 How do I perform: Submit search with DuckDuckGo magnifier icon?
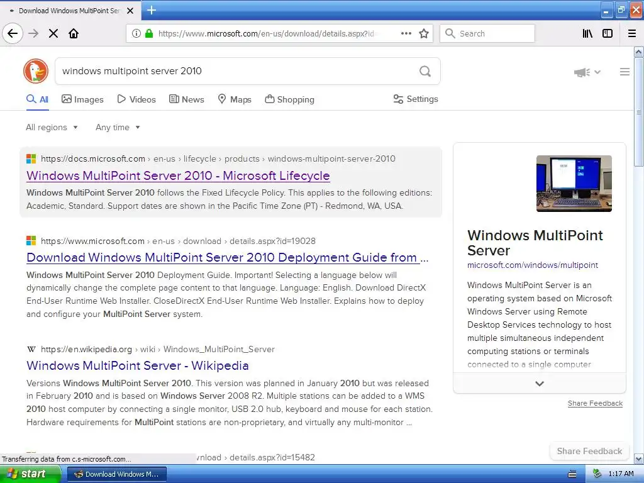425,71
